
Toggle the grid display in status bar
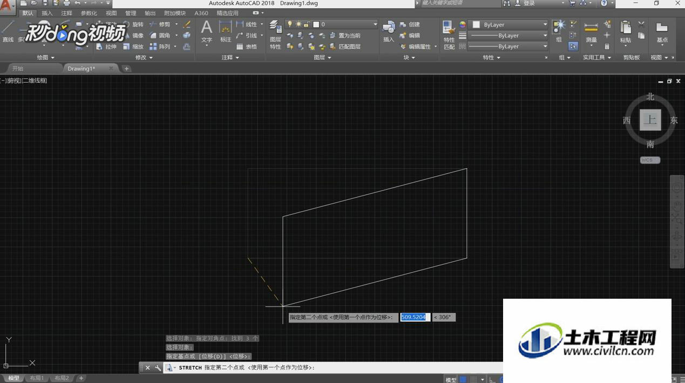463,379
